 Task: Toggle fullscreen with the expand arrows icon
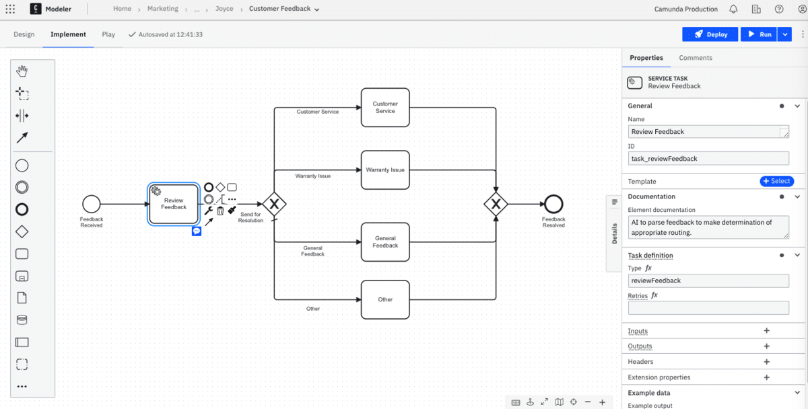(544, 402)
